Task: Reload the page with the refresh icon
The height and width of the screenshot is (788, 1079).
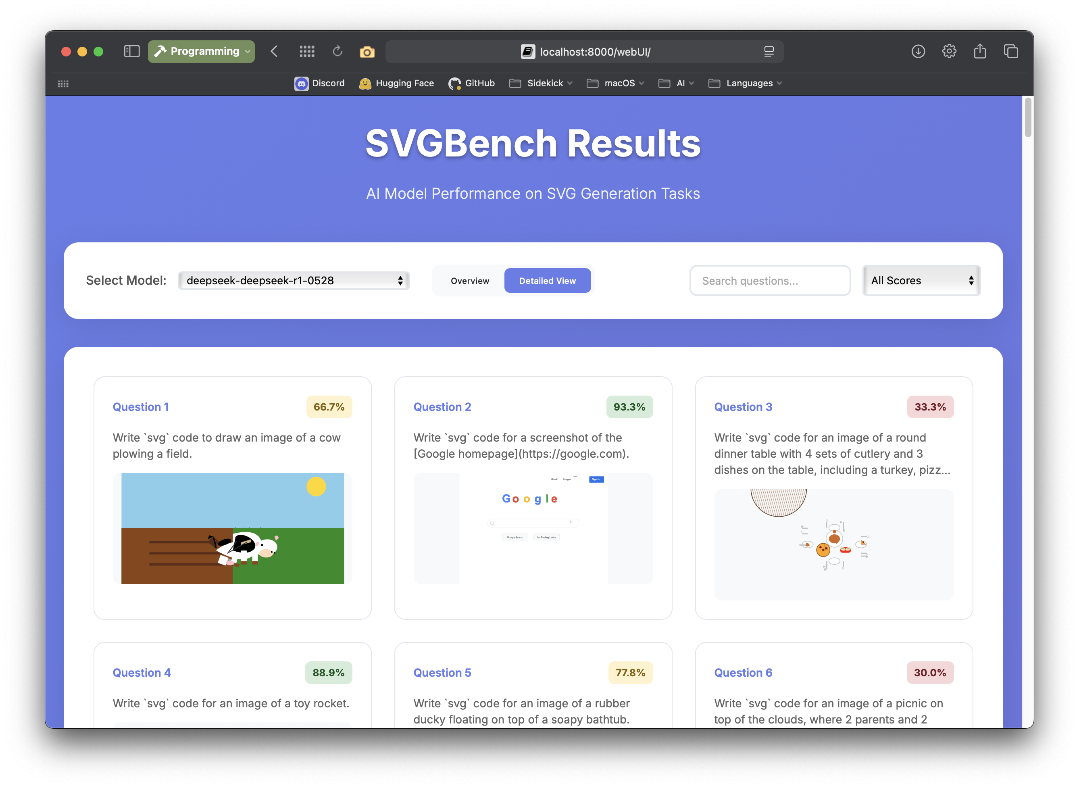Action: (x=337, y=52)
